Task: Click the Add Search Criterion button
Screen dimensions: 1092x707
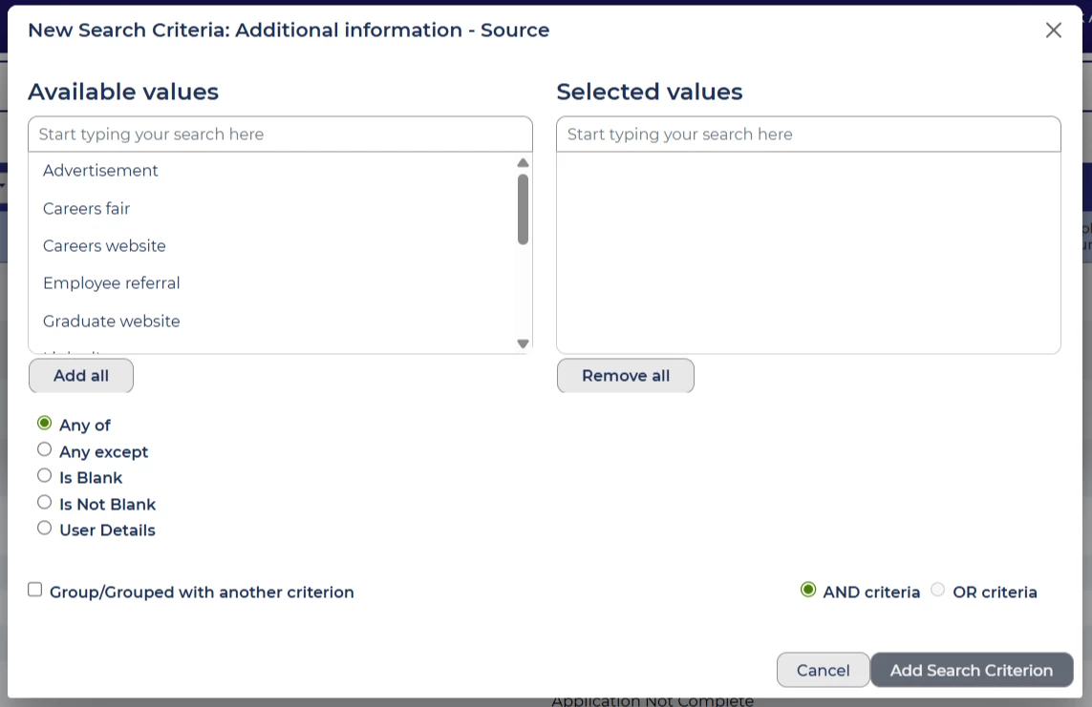Action: [972, 670]
